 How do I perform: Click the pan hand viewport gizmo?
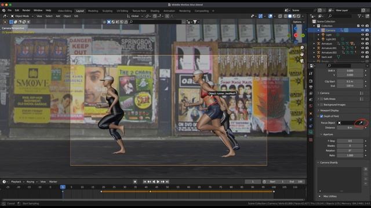[x=302, y=54]
